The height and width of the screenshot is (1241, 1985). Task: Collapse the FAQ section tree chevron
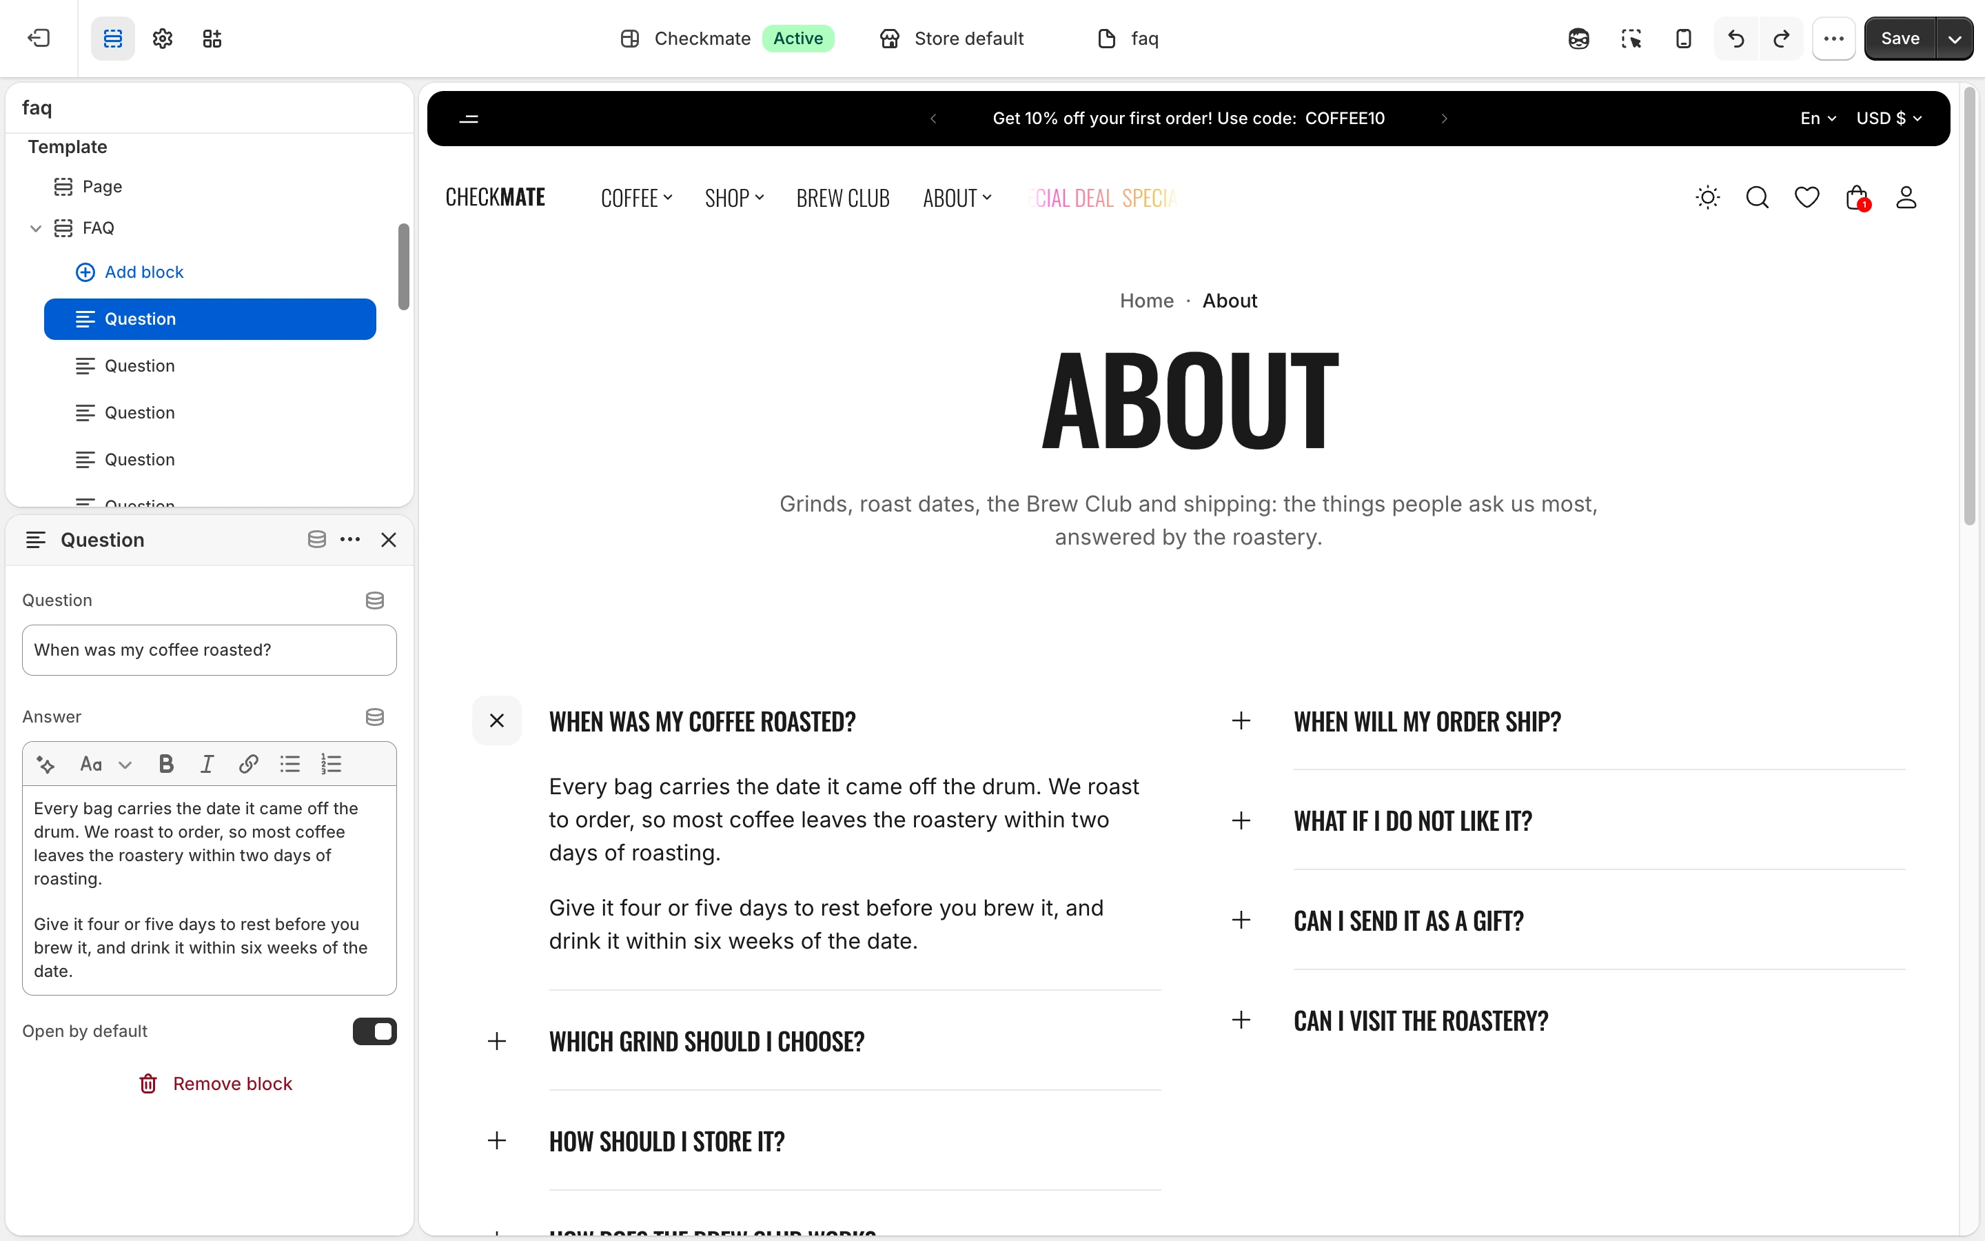35,228
